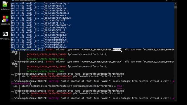Image resolution: width=187 pixels, height=105 pixels.
Task: Click the '../wincon/pdcscrn.c:102:71:' warning location
Action: click(x=29, y=98)
